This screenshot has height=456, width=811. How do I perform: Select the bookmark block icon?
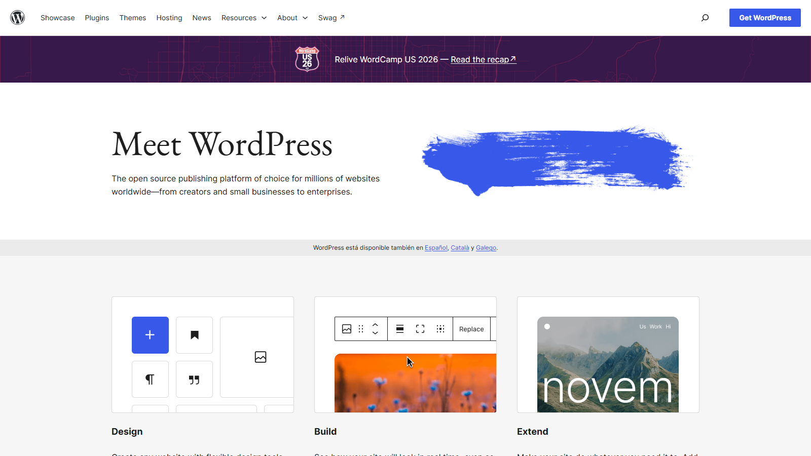[x=195, y=335]
